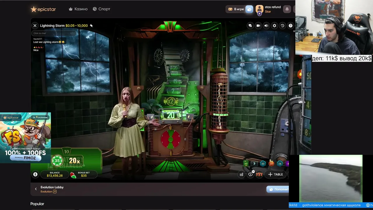Click the river video thumbnail
Image resolution: width=373 pixels, height=210 pixels.
pyautogui.click(x=331, y=178)
